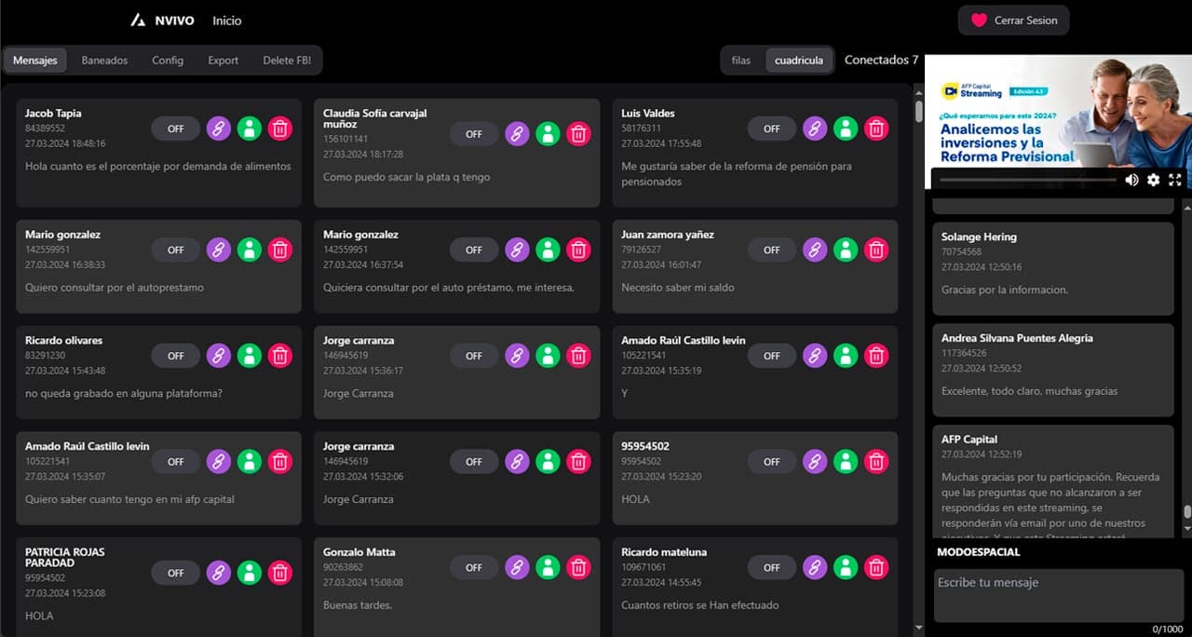The image size is (1192, 637).
Task: Enter fullscreen on streaming video
Action: tap(1175, 180)
